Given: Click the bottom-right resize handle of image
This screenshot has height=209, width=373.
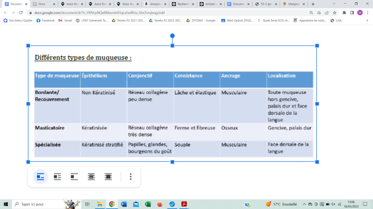Looking at the screenshot, I should tap(317, 162).
